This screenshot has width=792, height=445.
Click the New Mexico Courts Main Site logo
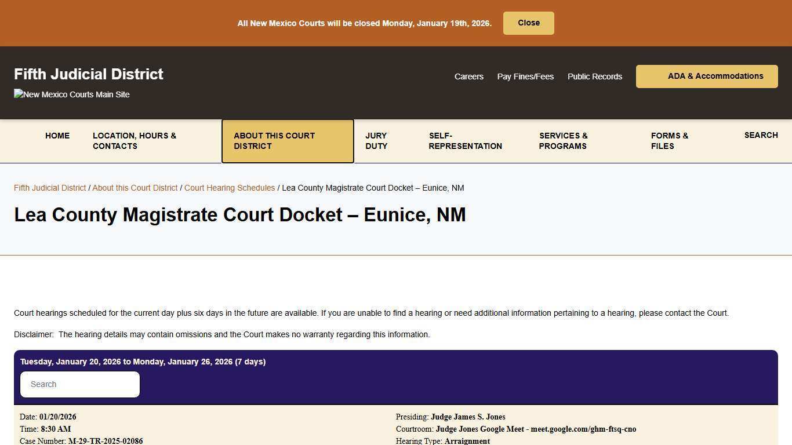tap(71, 94)
